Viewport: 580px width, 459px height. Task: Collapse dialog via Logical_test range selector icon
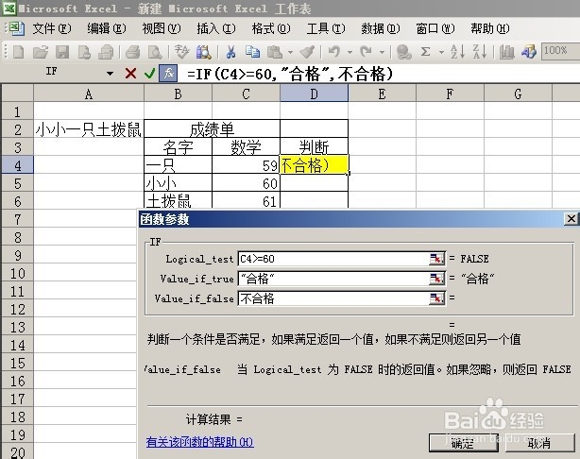(436, 259)
